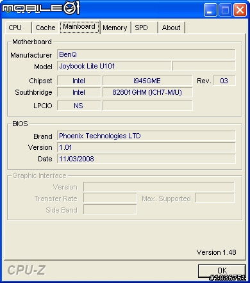Select the Model field Joybook Lite U101
The image size is (250, 283).
pos(114,66)
